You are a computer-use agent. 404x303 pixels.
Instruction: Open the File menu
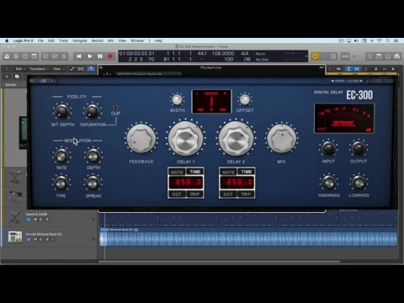click(x=40, y=40)
